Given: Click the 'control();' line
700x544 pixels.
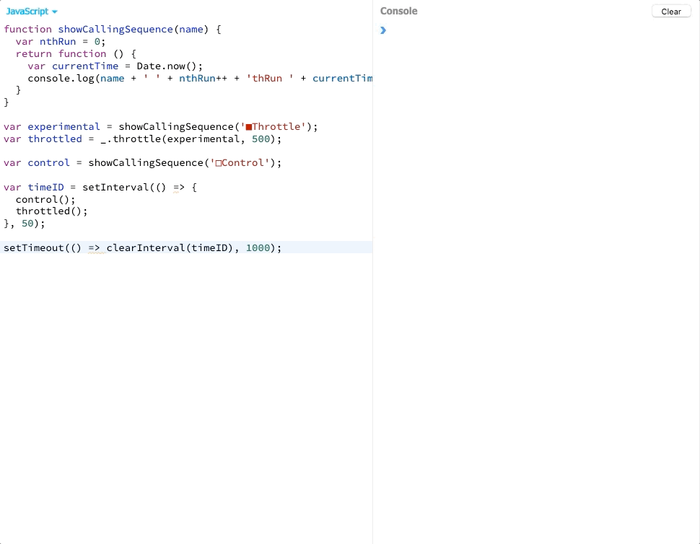Looking at the screenshot, I should pyautogui.click(x=45, y=199).
